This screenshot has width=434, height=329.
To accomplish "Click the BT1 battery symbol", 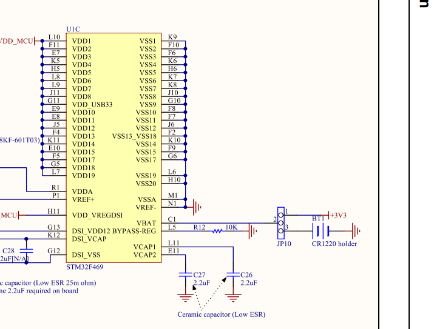I will tap(320, 231).
